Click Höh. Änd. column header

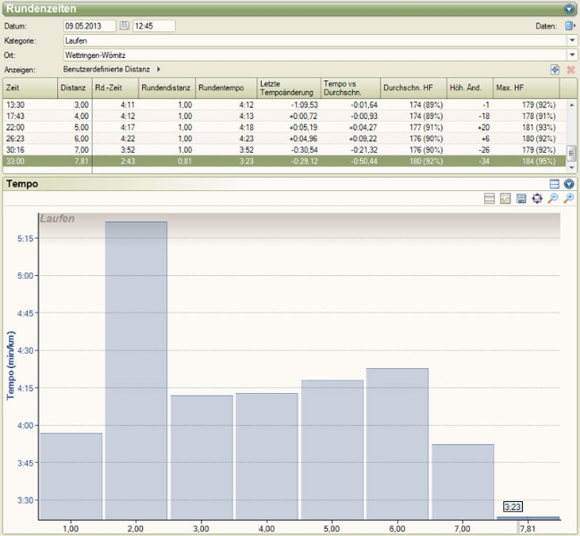click(x=470, y=88)
